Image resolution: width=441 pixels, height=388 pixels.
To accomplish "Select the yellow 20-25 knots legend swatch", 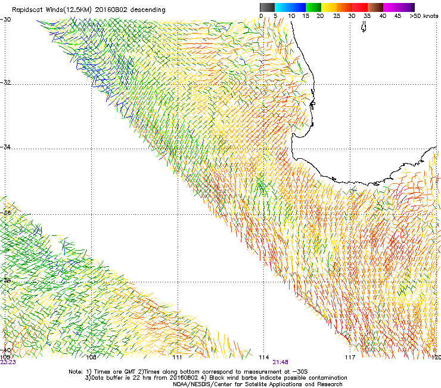I will click(x=329, y=7).
